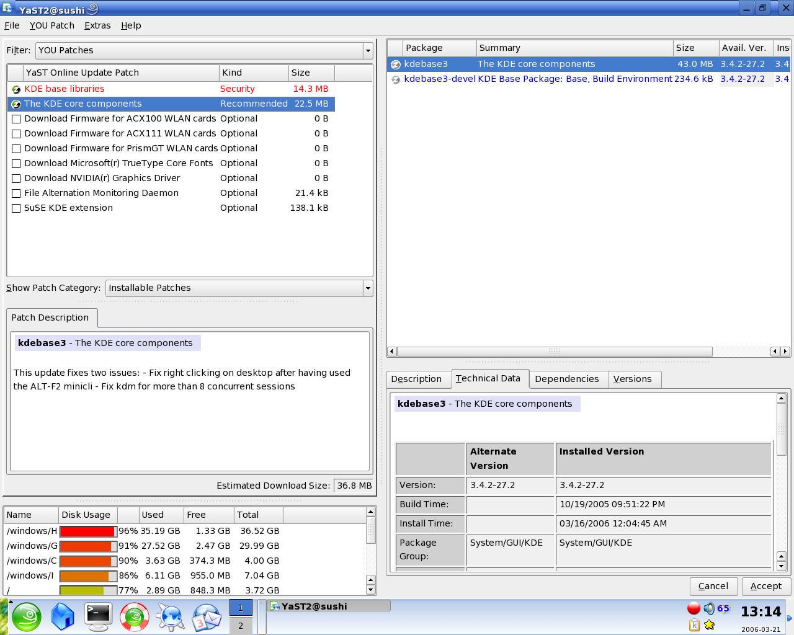Launch Konqueror web browser from panel

point(170,617)
